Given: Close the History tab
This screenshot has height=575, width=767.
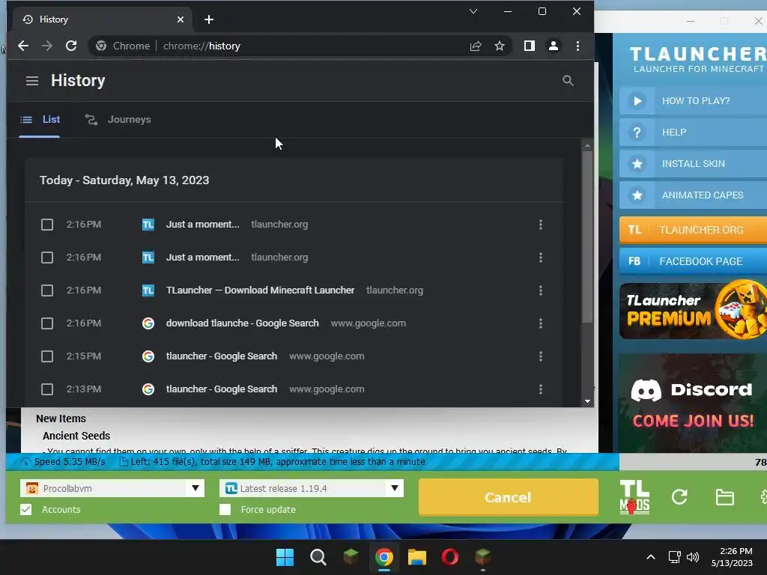Looking at the screenshot, I should click(181, 19).
